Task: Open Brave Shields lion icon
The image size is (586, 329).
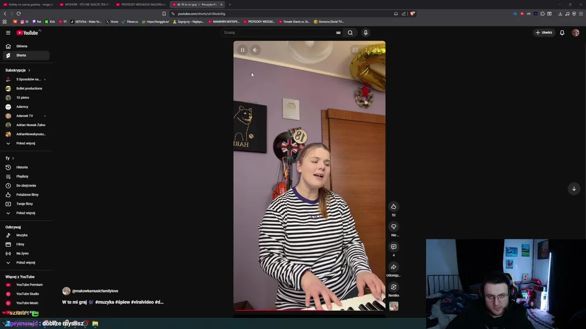Action: point(412,14)
